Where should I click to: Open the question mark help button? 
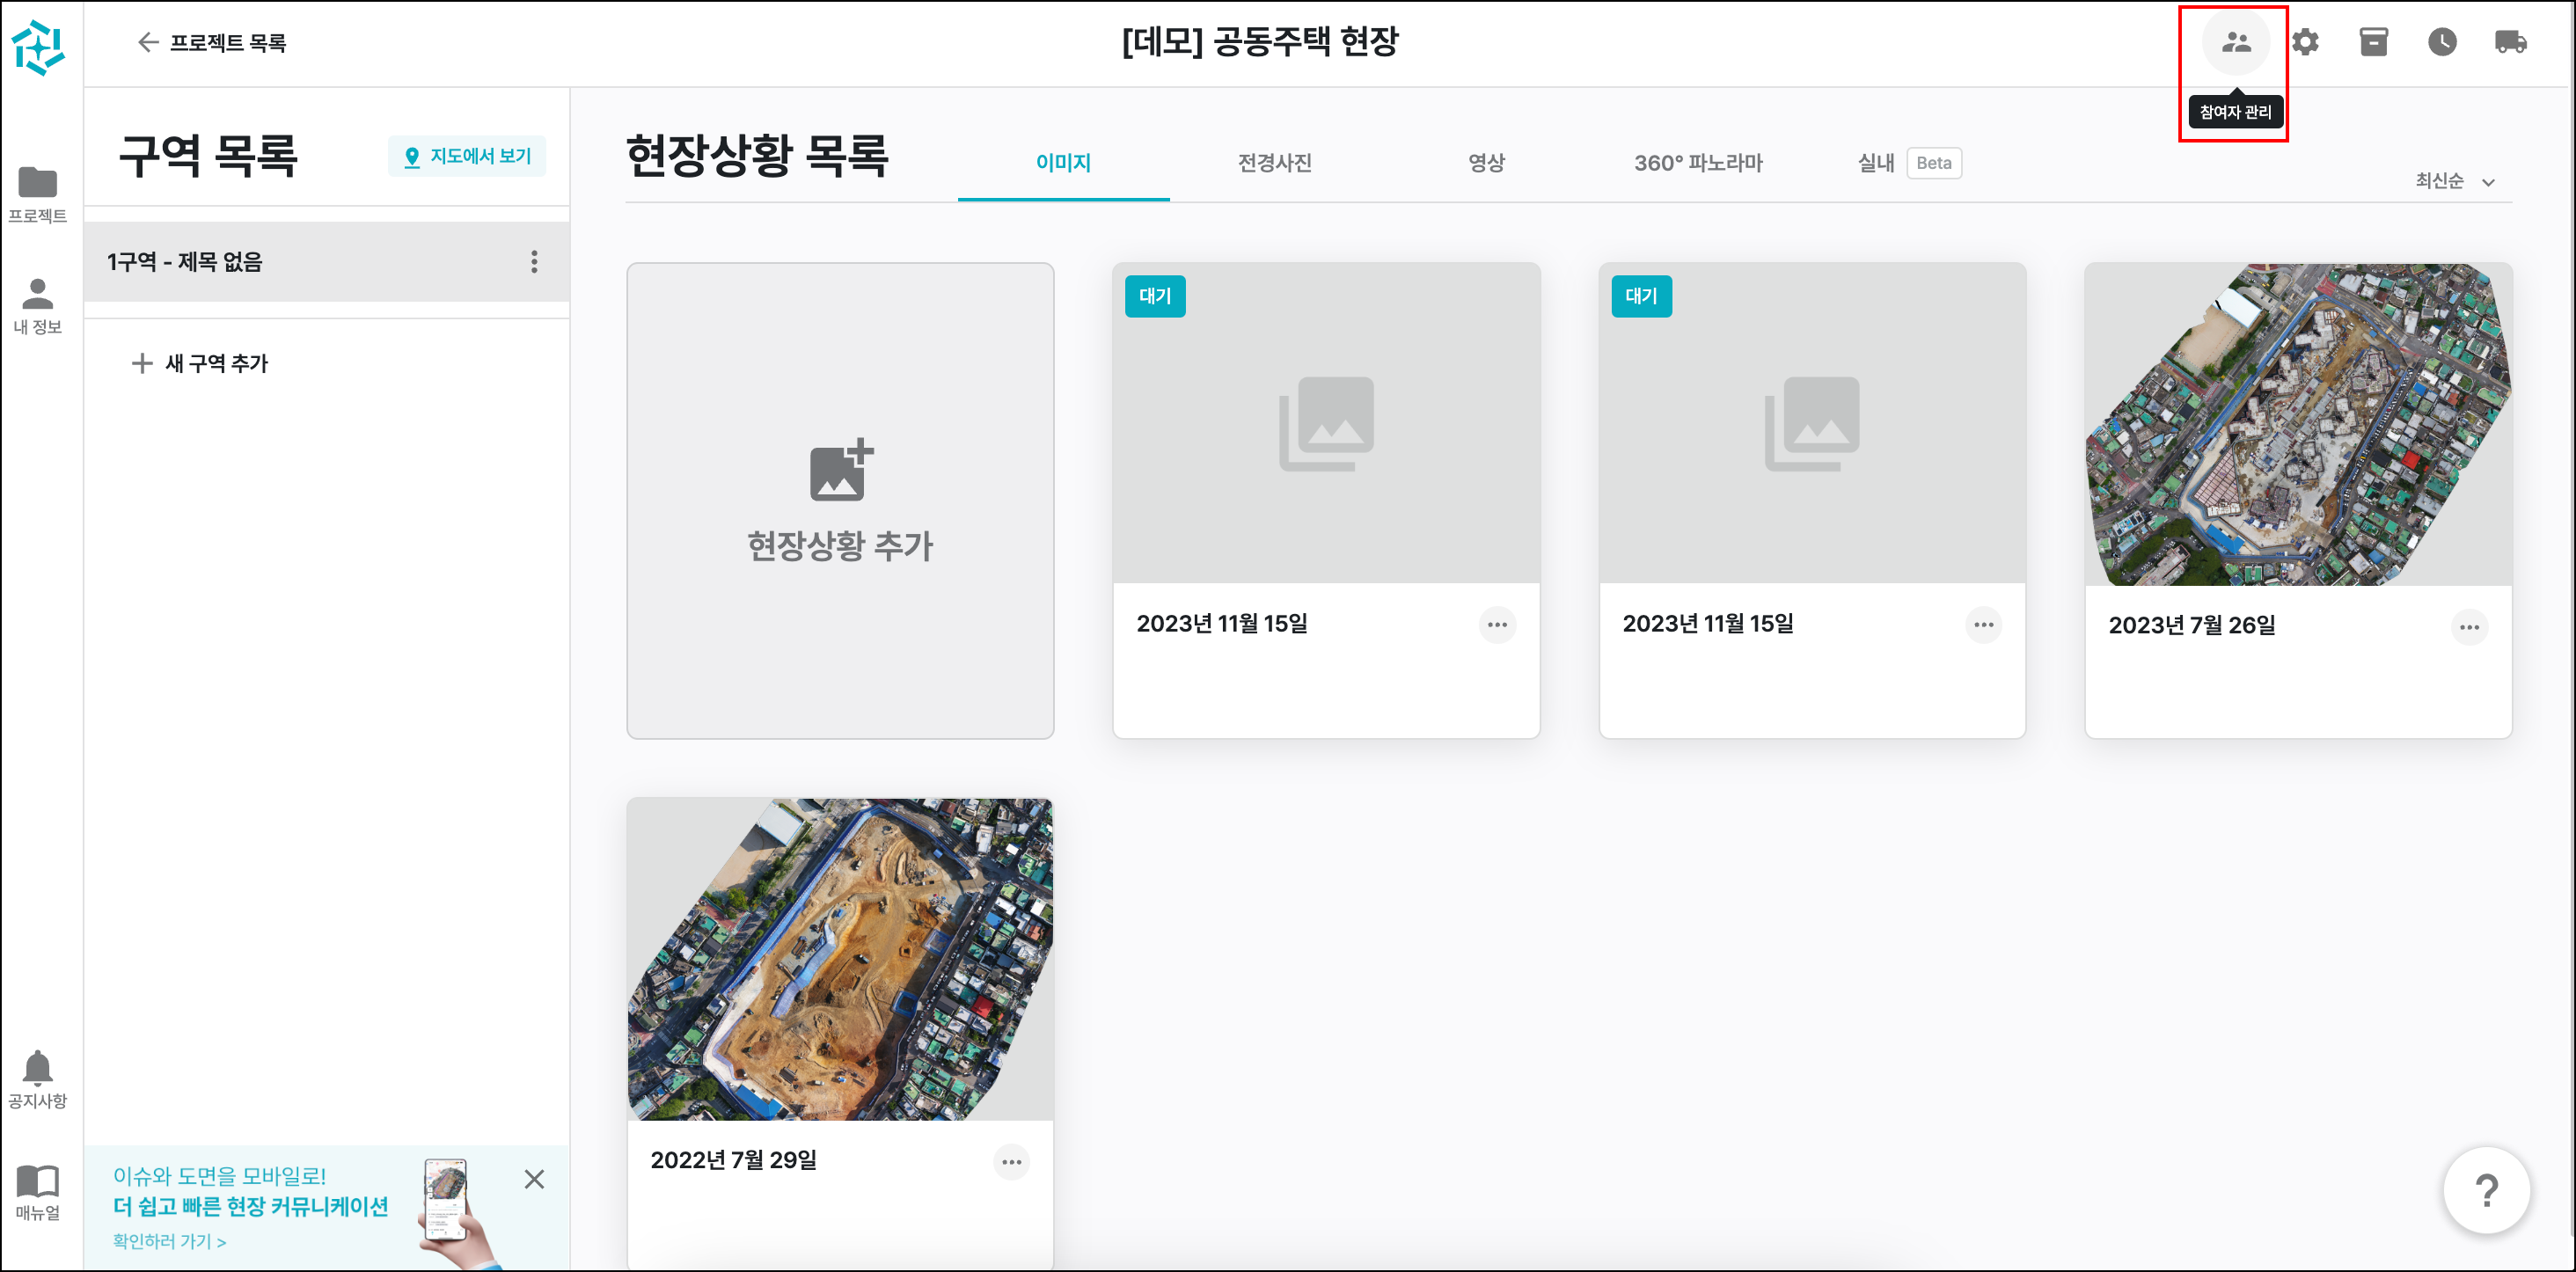(x=2486, y=1190)
